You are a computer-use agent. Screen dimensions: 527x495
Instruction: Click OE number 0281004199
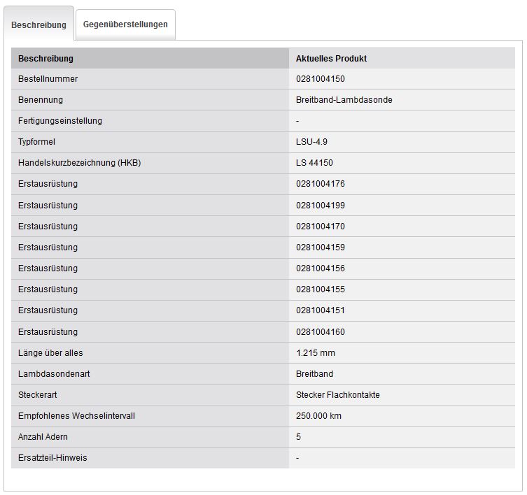[x=320, y=206]
